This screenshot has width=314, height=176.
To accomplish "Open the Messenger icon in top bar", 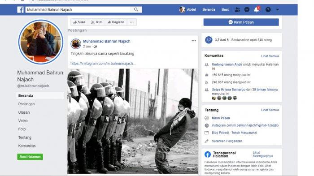I will [247, 9].
